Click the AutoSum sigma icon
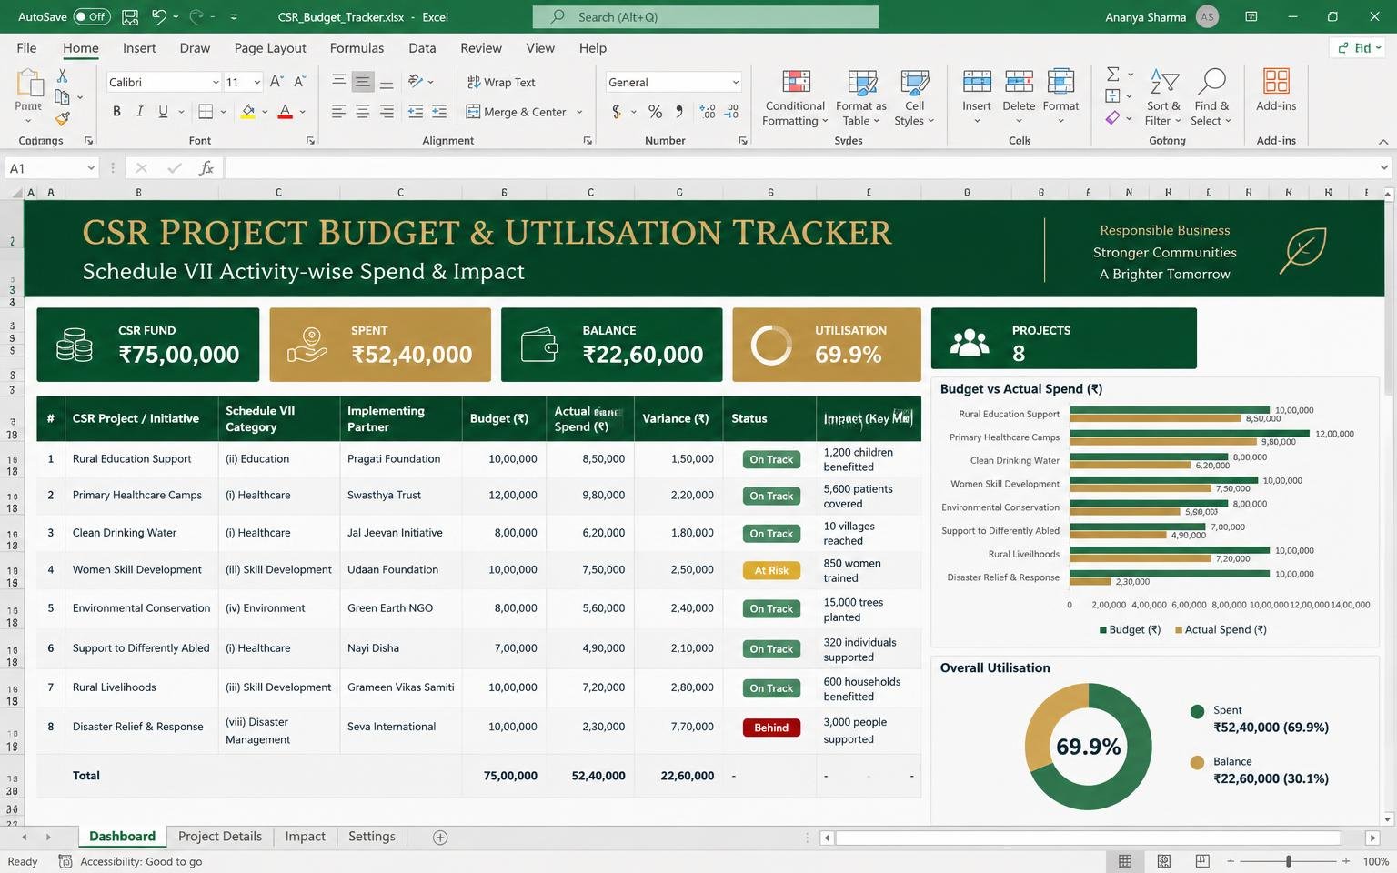Image resolution: width=1397 pixels, height=873 pixels. (1112, 75)
